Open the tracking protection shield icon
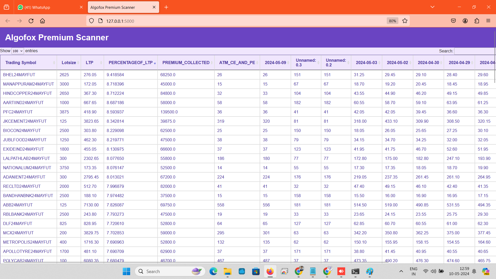This screenshot has width=496, height=279. (91, 21)
